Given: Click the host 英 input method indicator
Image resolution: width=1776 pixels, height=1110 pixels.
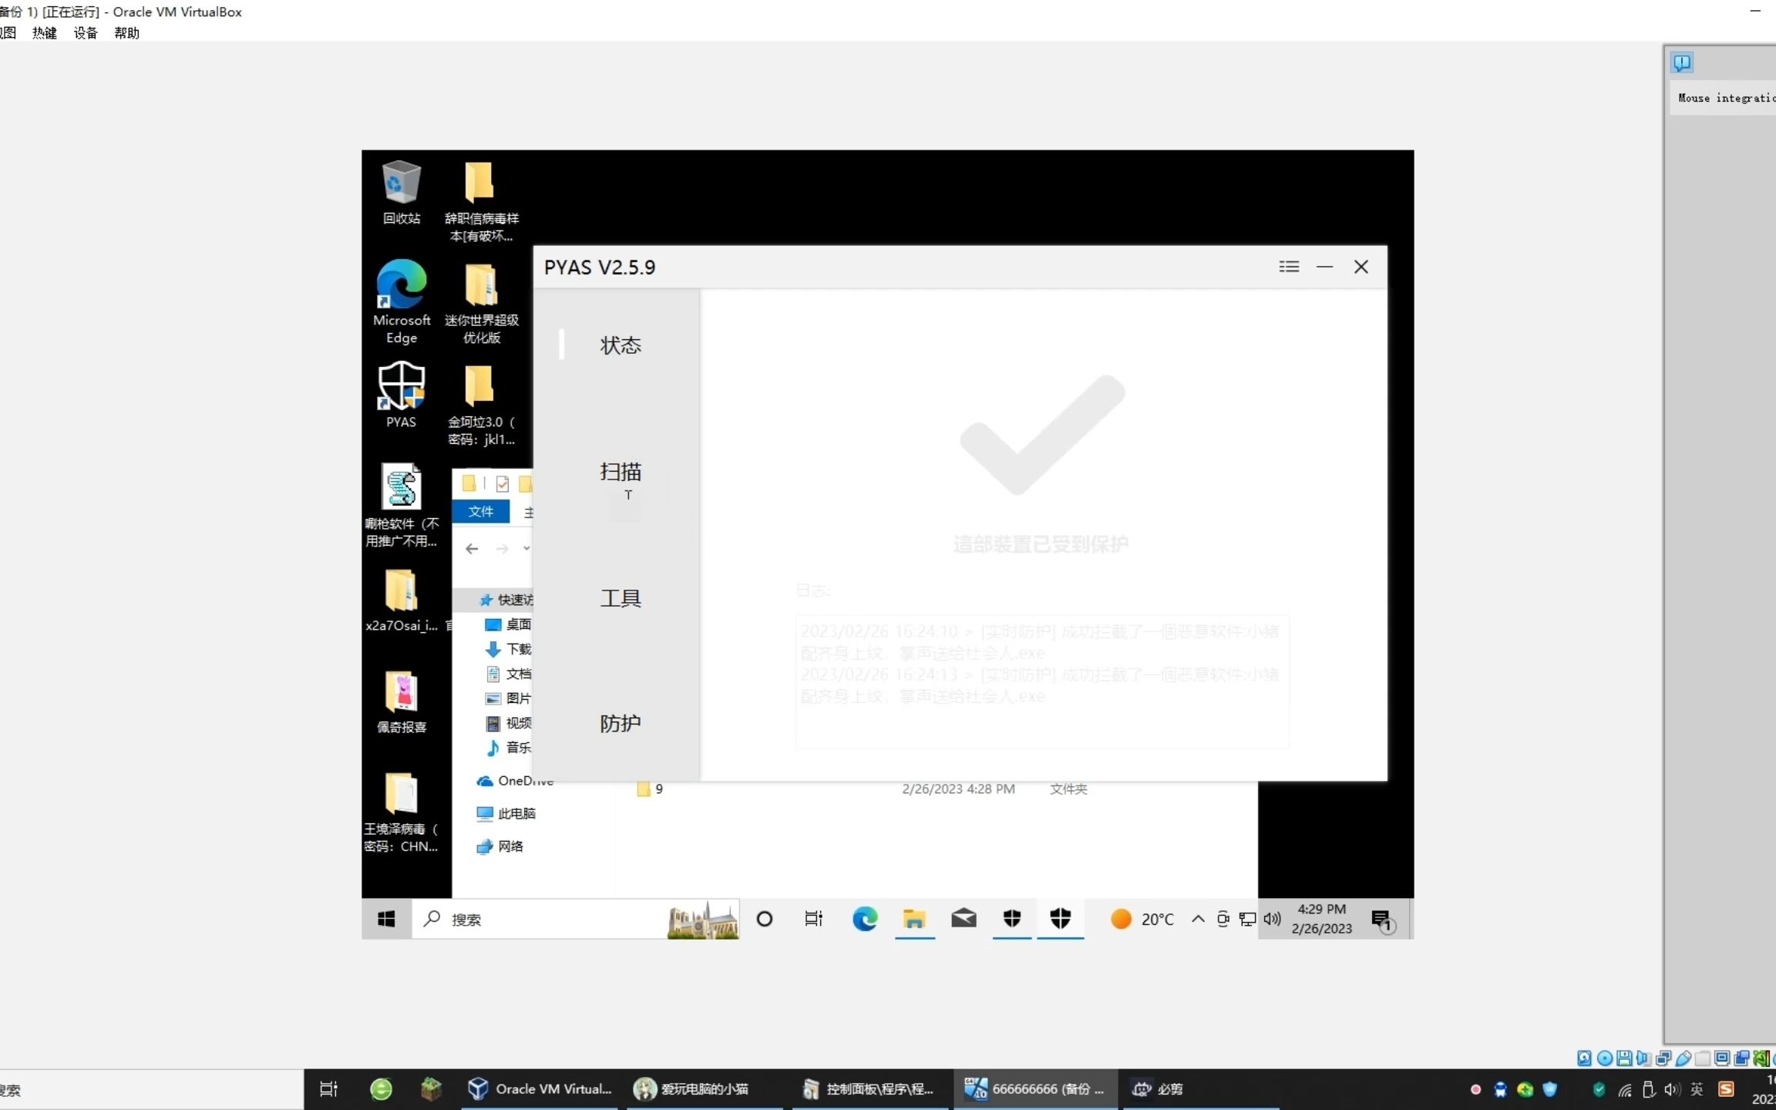Looking at the screenshot, I should (1697, 1089).
